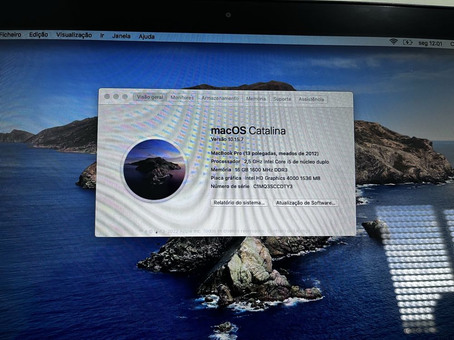The image size is (454, 340).
Task: Click the clock showing seg 12:01
Action: (x=430, y=44)
